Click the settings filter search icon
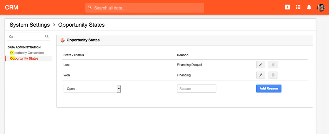329x134 pixels. pyautogui.click(x=47, y=36)
